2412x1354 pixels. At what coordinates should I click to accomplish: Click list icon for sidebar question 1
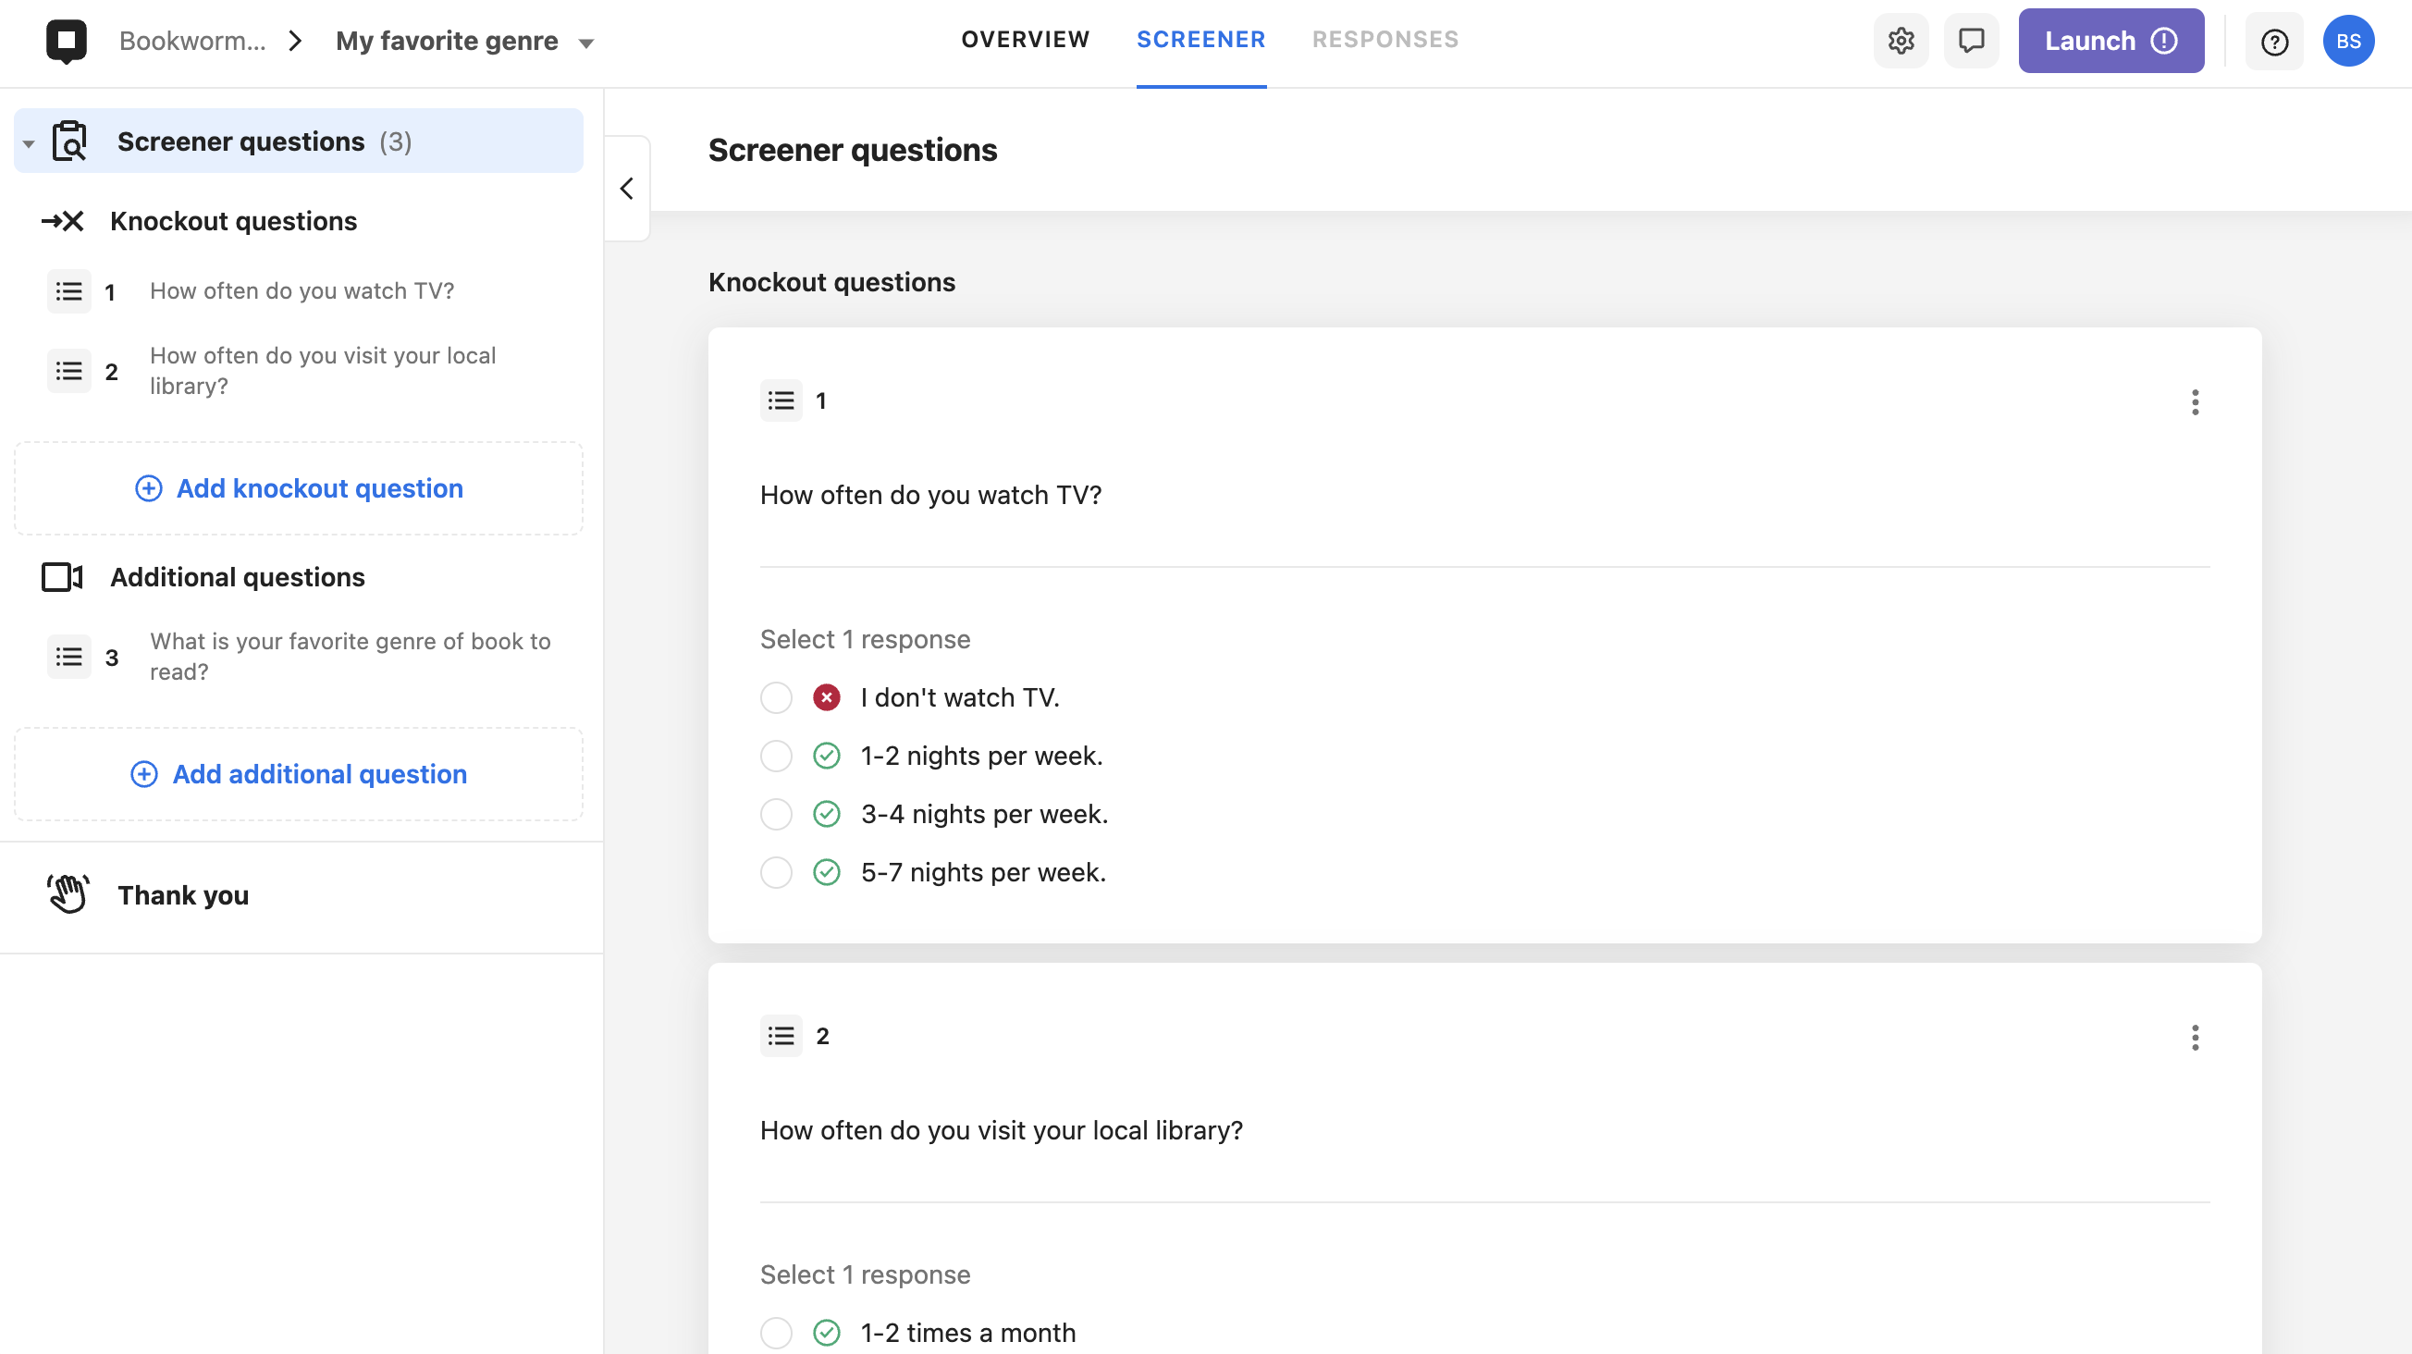point(69,292)
